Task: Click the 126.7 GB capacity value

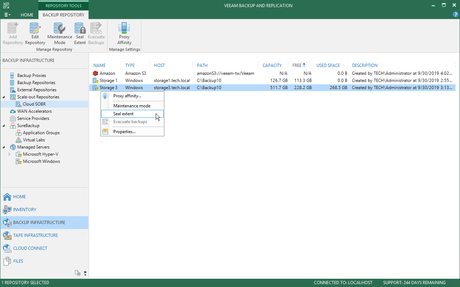Action: (279, 81)
